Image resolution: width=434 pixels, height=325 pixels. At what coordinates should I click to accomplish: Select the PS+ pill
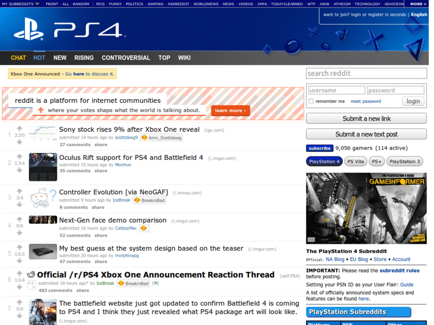click(x=376, y=161)
